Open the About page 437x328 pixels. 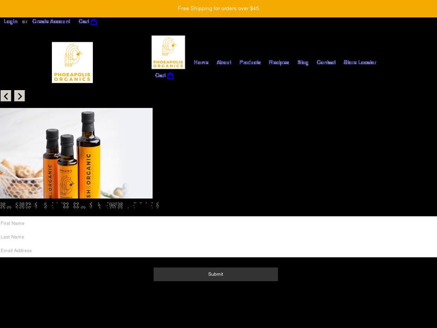click(224, 62)
